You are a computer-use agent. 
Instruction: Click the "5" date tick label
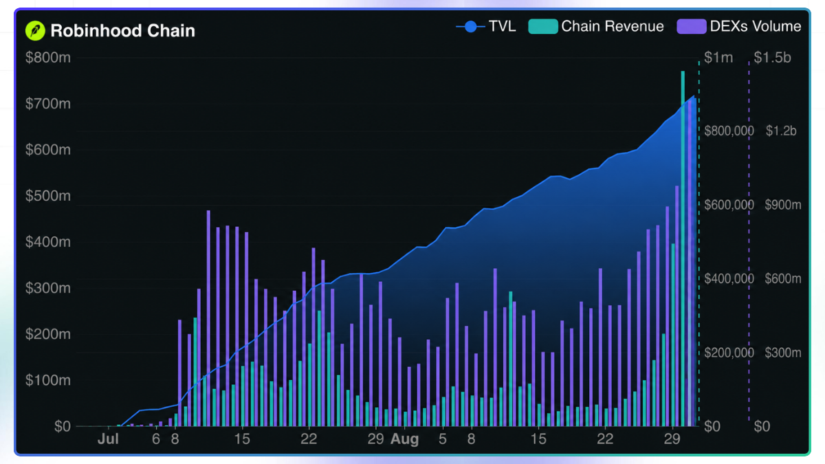443,439
